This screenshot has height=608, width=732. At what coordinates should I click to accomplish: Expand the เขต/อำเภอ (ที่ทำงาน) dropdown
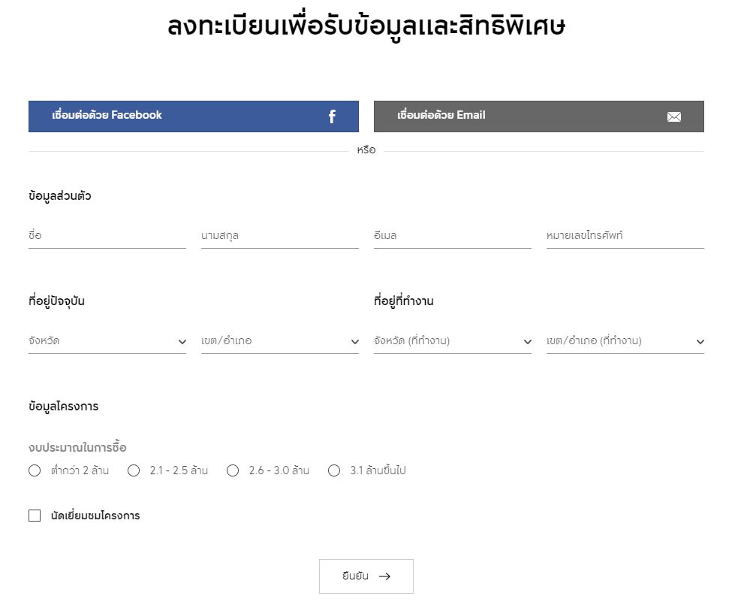625,341
